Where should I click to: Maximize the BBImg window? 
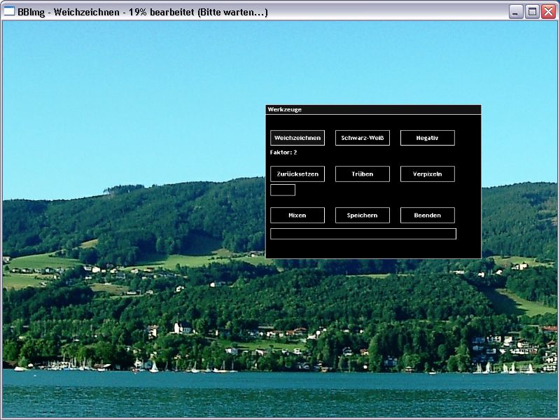532,12
